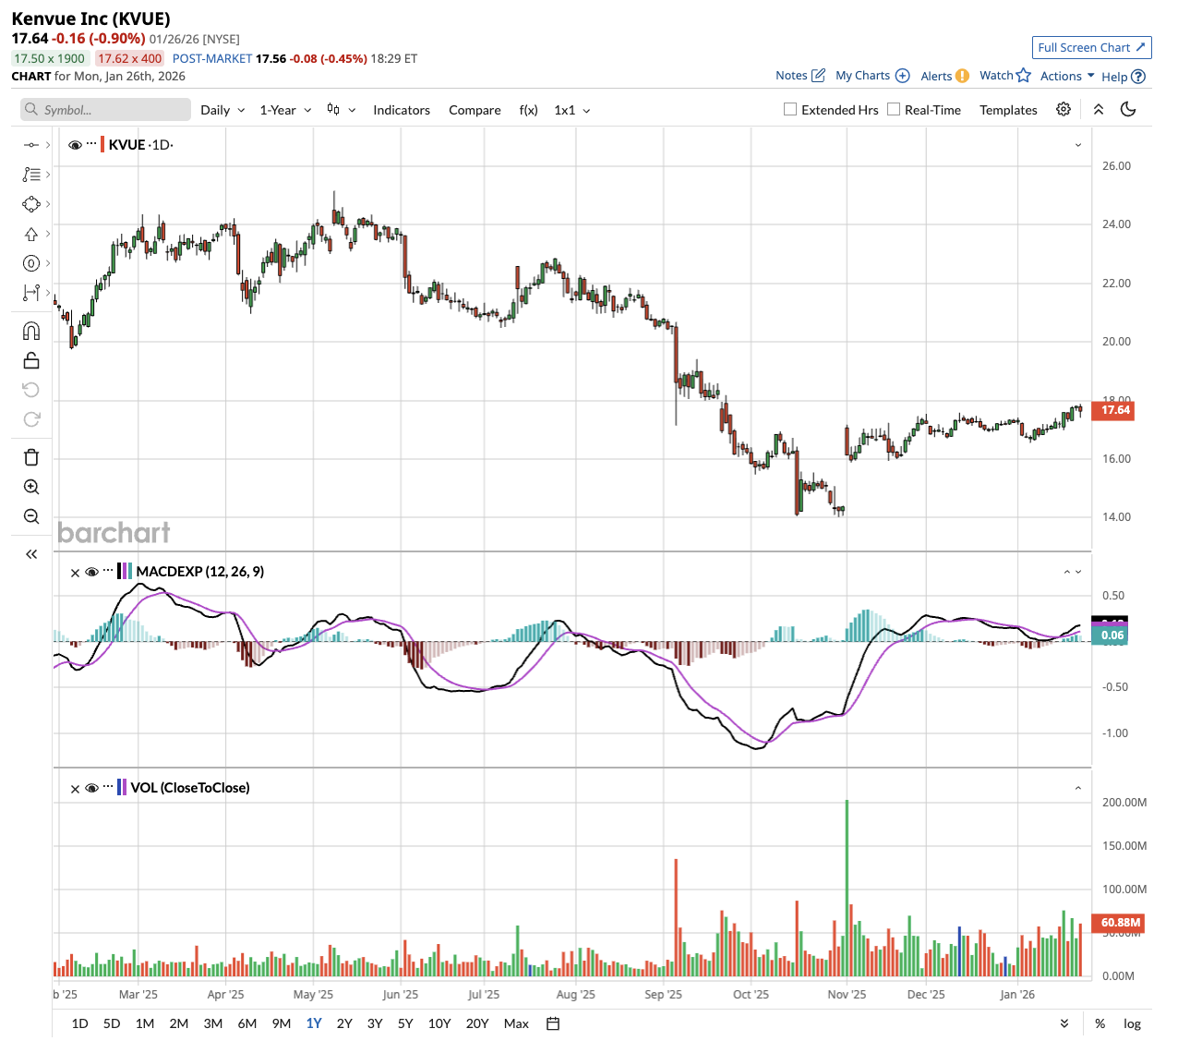Open the Alerts warning icon
This screenshot has height=1053, width=1178.
(x=962, y=76)
